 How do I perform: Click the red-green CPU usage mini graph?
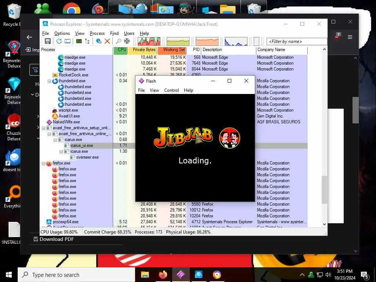(x=149, y=41)
